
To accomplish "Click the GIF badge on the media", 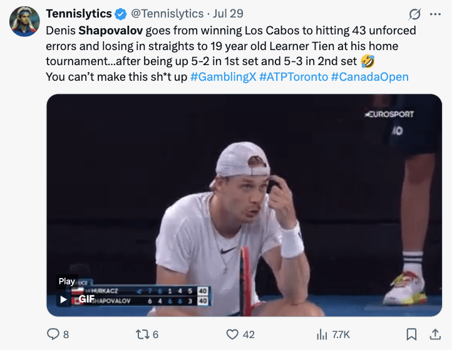I will tap(86, 299).
